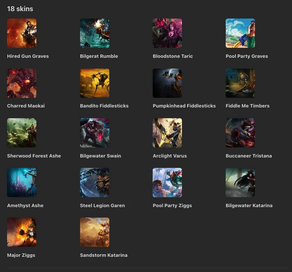Select the "Sherwood Forest Ashe" label

coord(34,156)
